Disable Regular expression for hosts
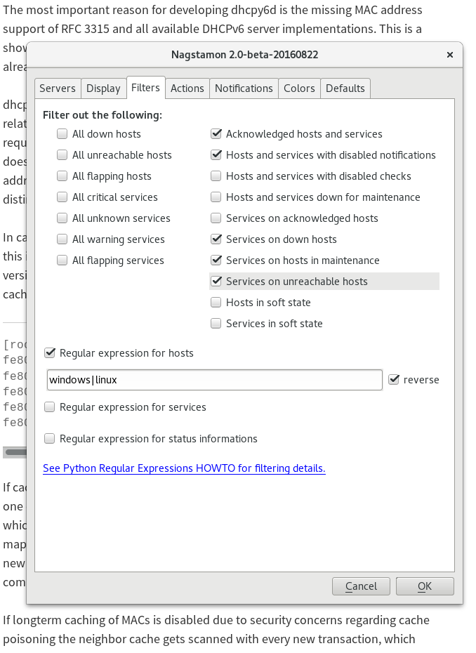Screen dimensions: 476x653 coord(50,353)
